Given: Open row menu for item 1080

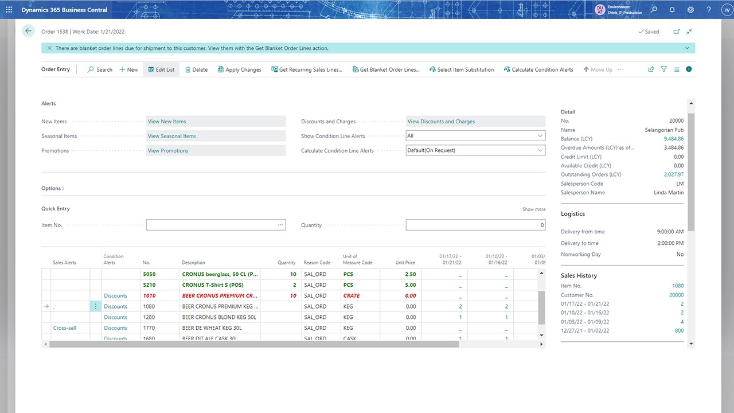Looking at the screenshot, I should click(x=96, y=306).
